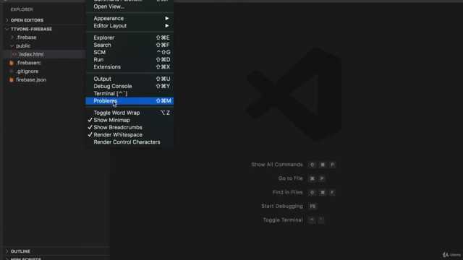
Task: Click the Start Debugging hint
Action: [282, 206]
